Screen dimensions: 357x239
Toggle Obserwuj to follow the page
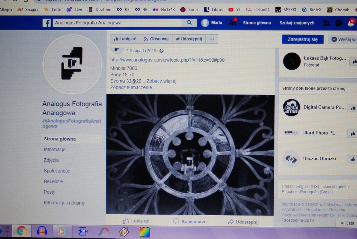[x=156, y=39]
